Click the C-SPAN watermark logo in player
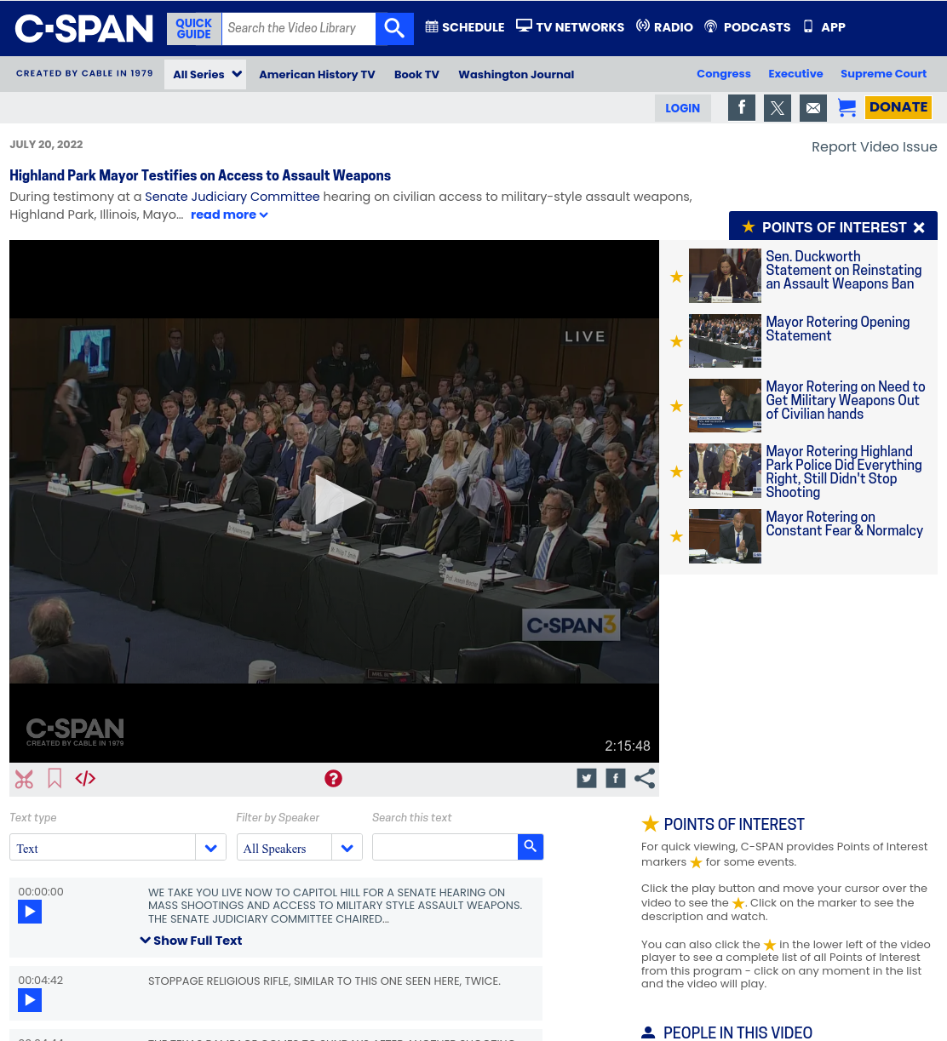This screenshot has height=1041, width=947. [75, 731]
